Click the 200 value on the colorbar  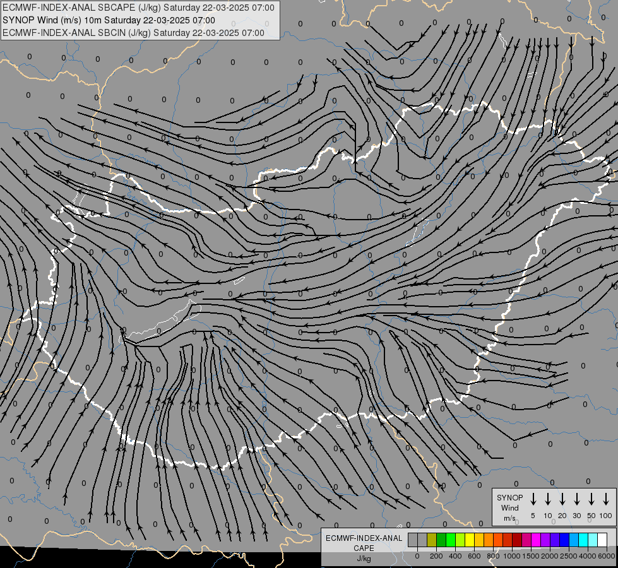[436, 556]
